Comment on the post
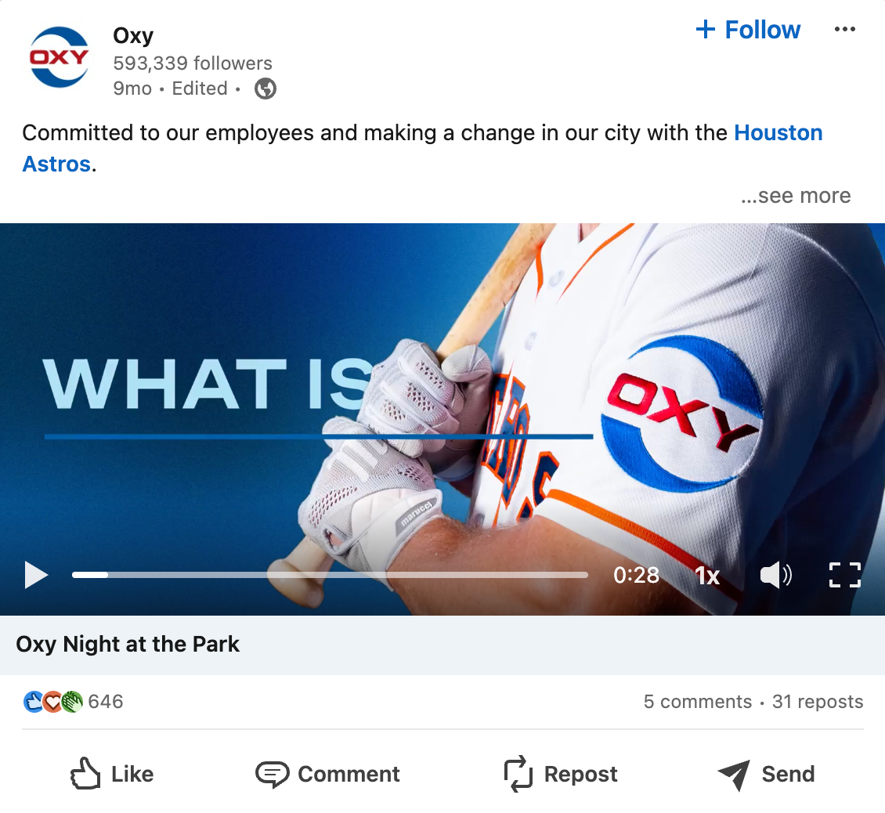885x813 pixels. (x=327, y=774)
